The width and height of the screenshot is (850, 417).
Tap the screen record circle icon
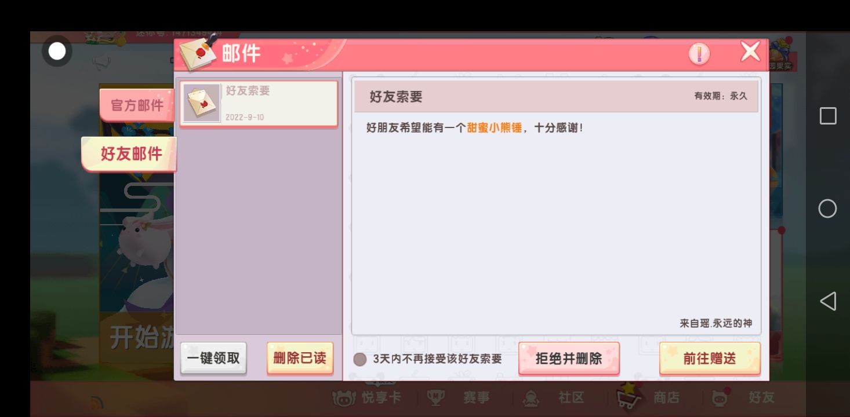click(57, 52)
